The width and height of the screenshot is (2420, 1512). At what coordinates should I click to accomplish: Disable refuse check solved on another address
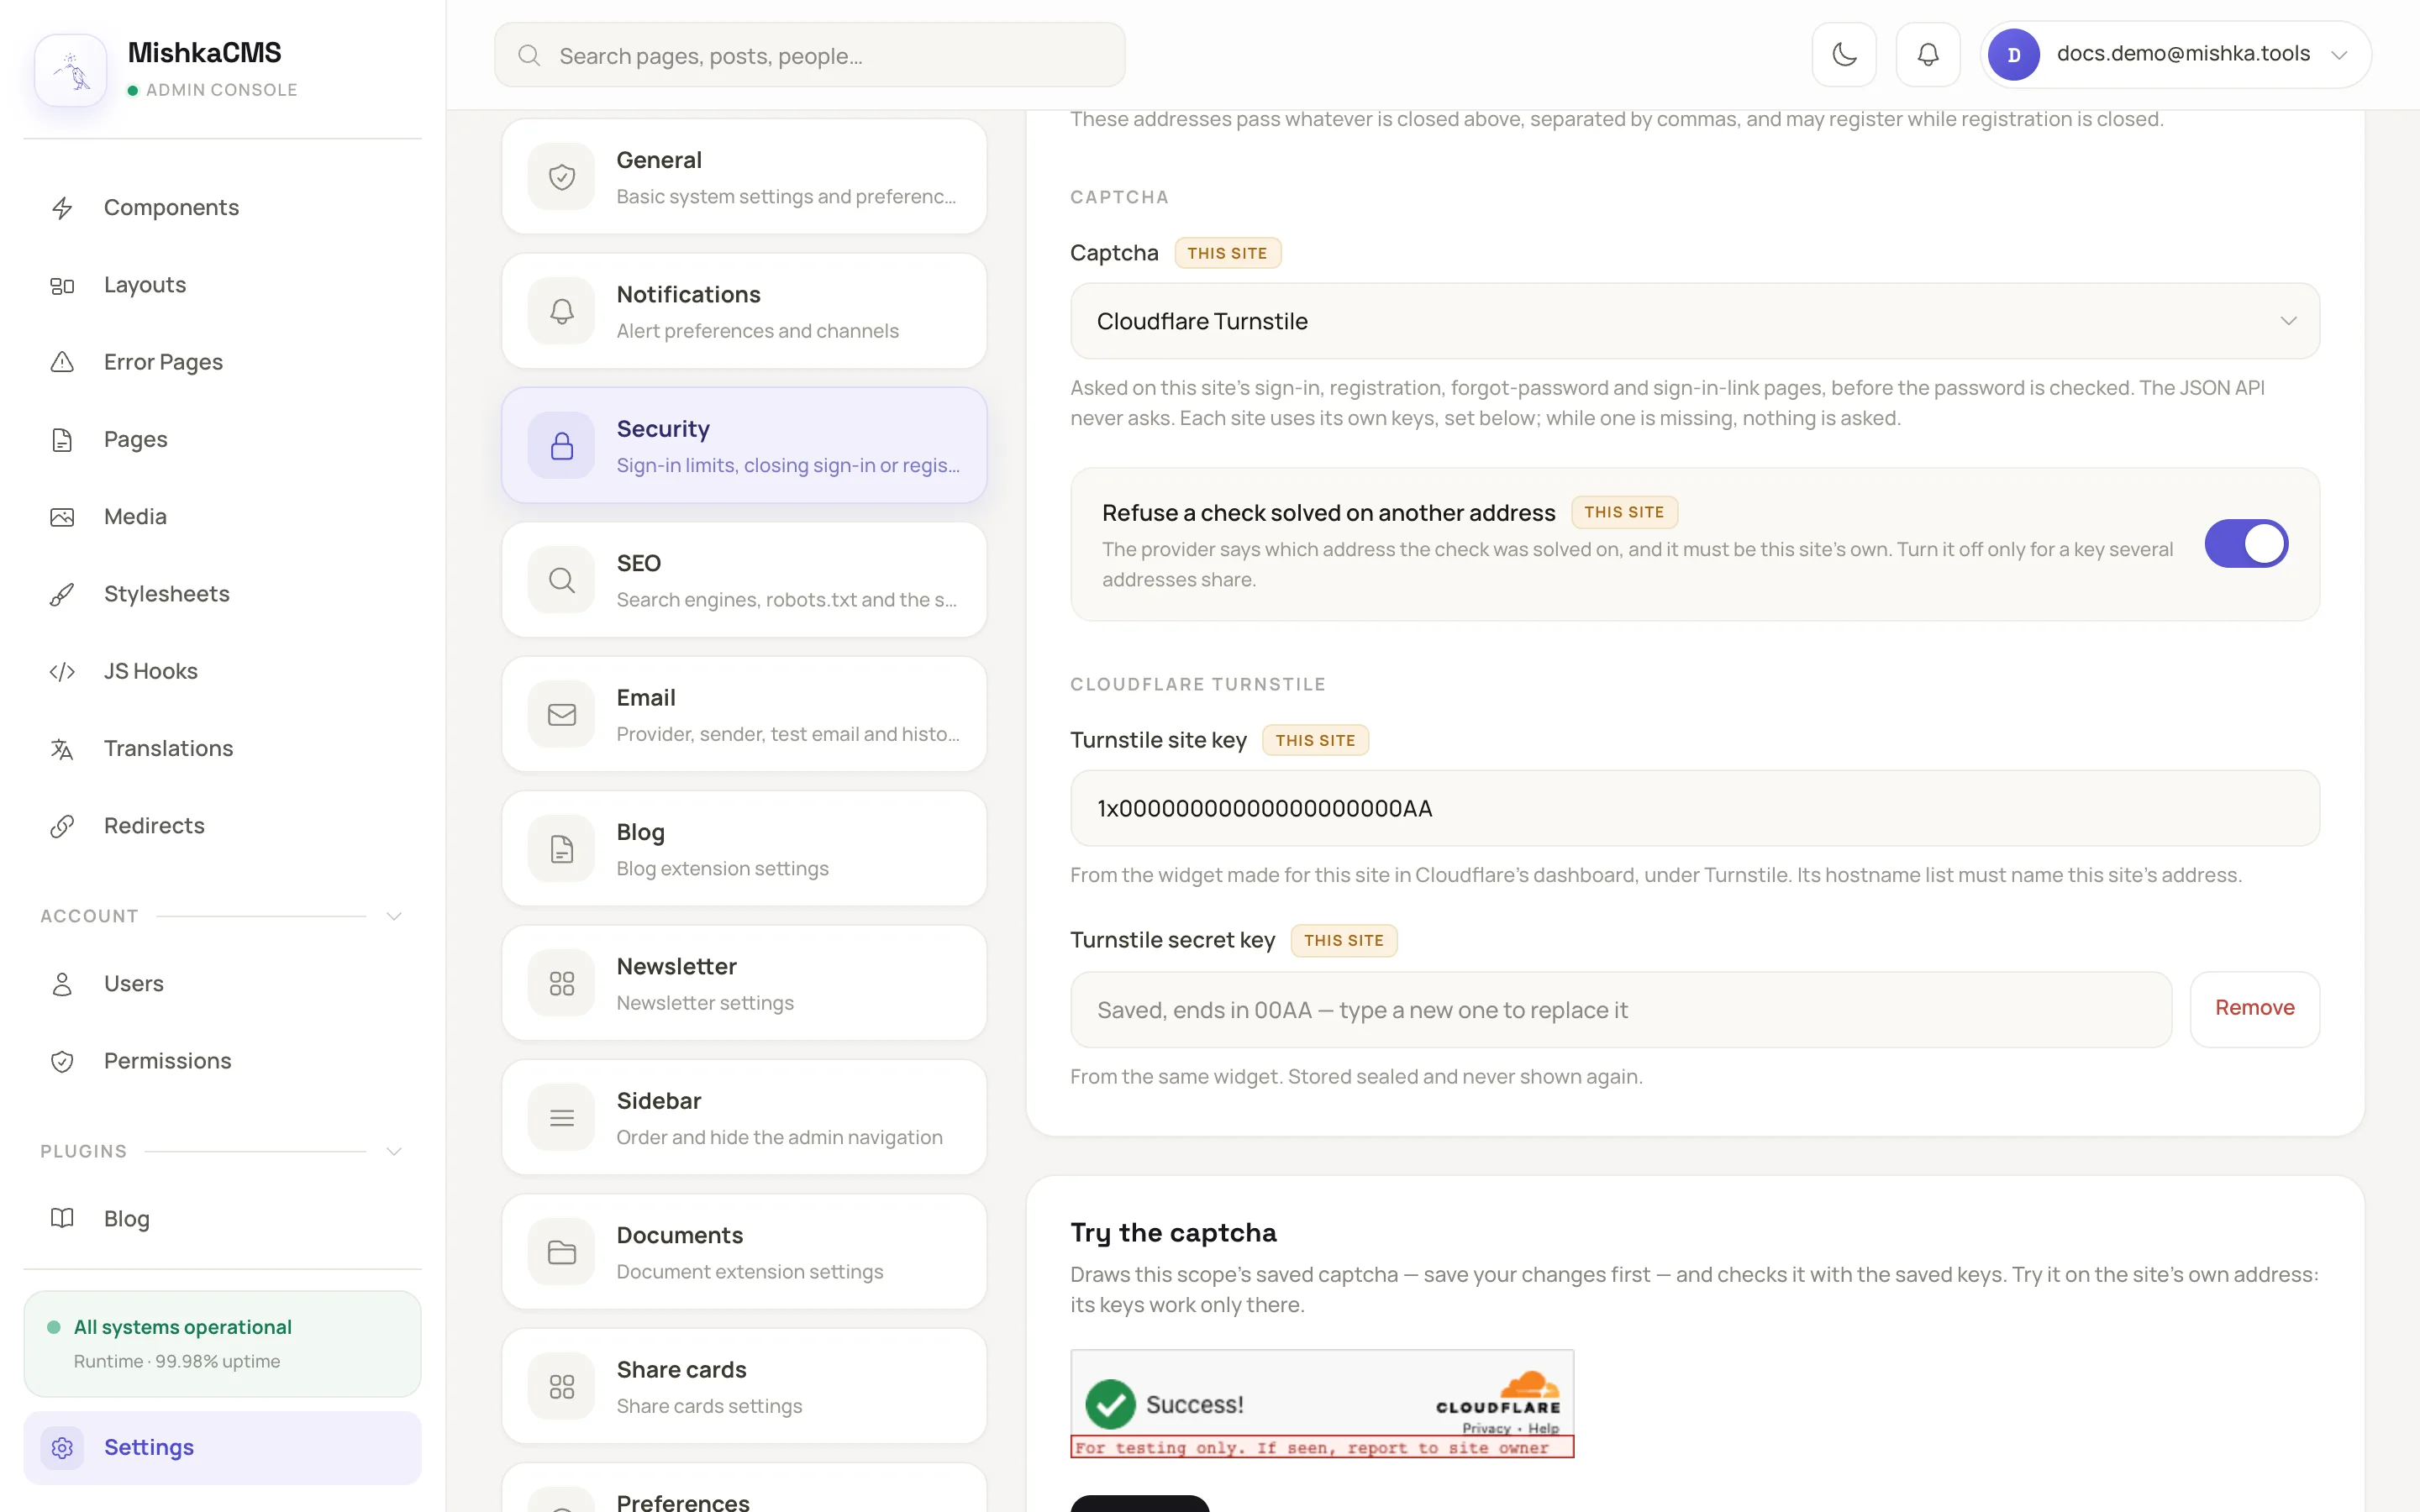[2246, 543]
